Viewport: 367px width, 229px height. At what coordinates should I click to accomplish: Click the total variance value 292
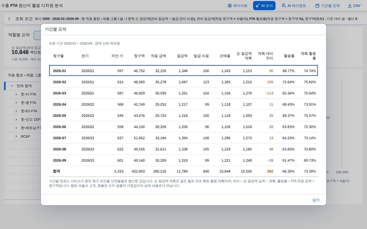(x=270, y=171)
